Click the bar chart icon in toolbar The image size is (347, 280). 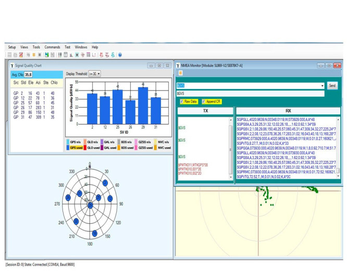pyautogui.click(x=71, y=55)
